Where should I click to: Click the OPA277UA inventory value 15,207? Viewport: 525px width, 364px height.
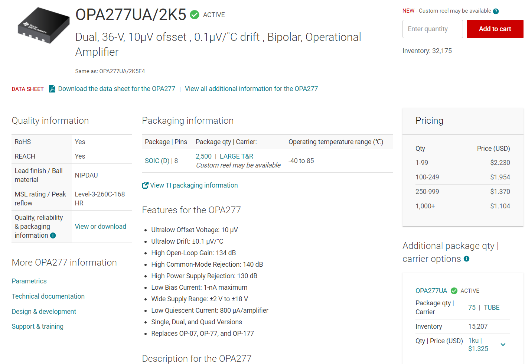coord(478,326)
